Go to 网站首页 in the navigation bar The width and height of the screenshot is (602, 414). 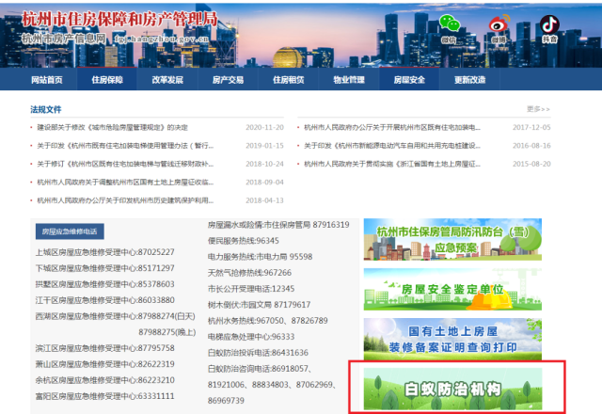47,79
